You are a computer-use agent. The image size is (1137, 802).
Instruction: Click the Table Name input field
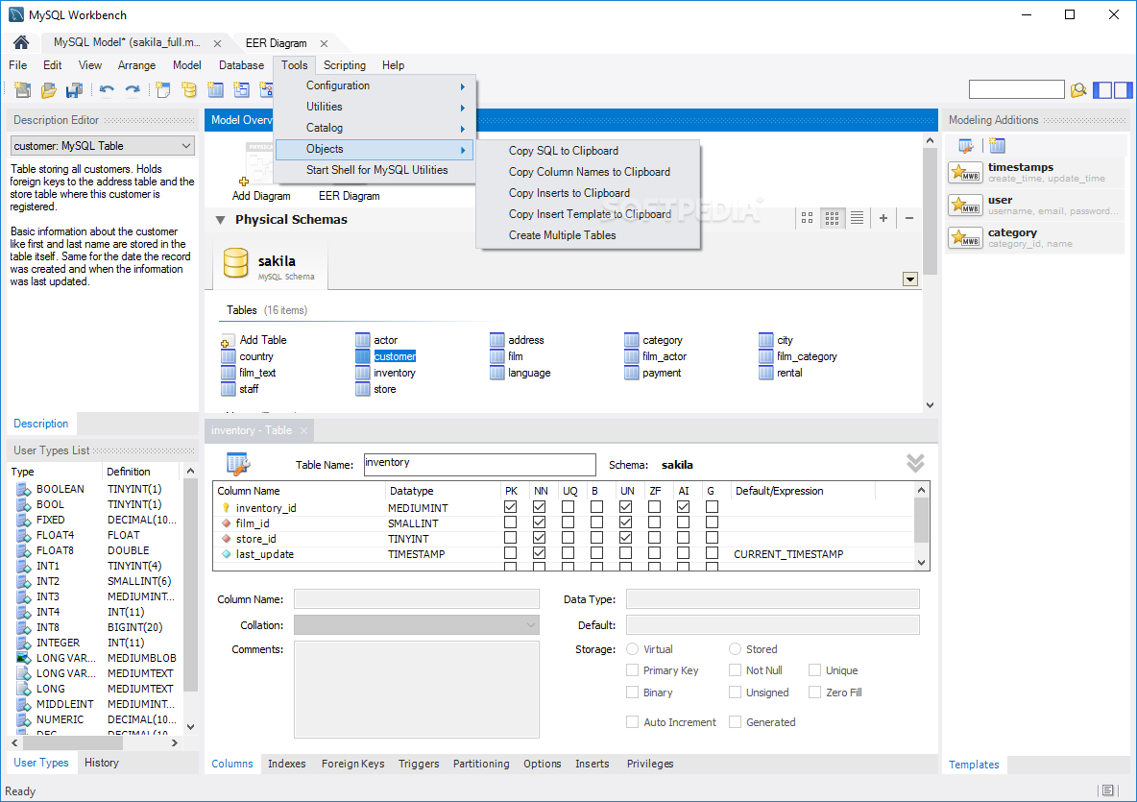[x=479, y=464]
